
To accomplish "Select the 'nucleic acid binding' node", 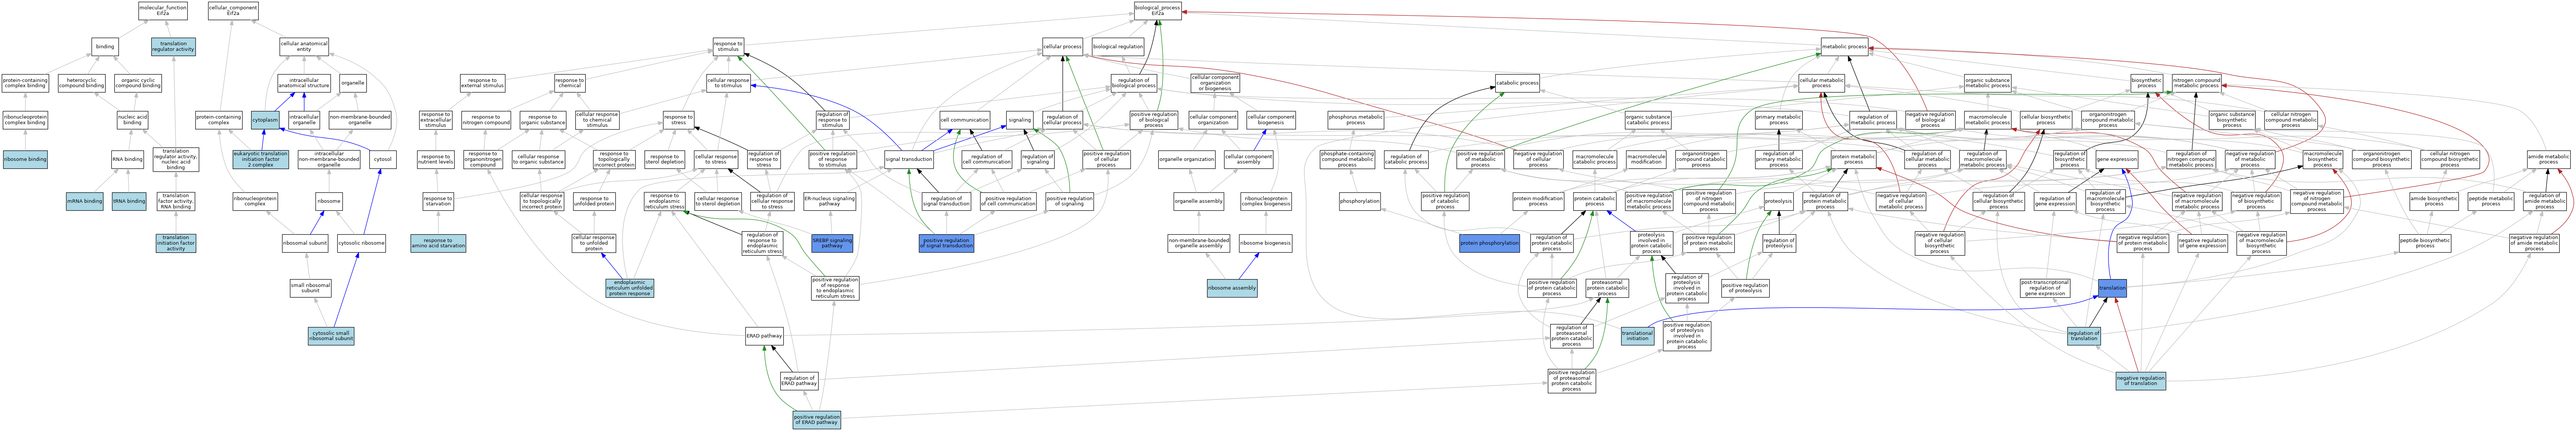I will click(132, 120).
